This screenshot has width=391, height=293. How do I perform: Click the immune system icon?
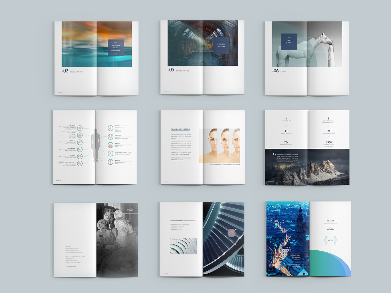click(x=110, y=128)
